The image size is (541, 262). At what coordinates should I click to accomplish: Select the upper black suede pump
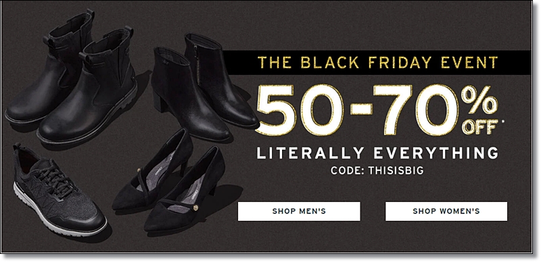point(154,171)
